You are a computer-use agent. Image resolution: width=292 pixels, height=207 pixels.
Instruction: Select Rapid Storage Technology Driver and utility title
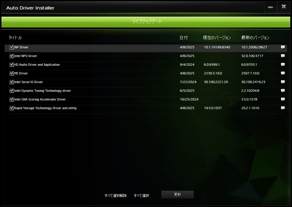pyautogui.click(x=45, y=108)
